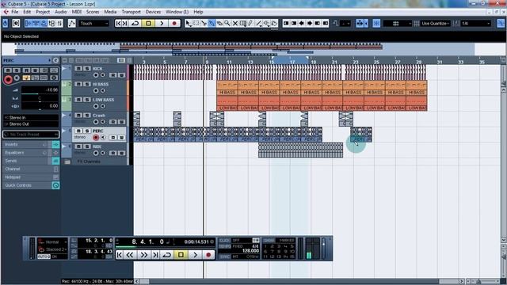Image resolution: width=507 pixels, height=285 pixels.
Task: Click the 128.000 tempo value
Action: coord(250,251)
